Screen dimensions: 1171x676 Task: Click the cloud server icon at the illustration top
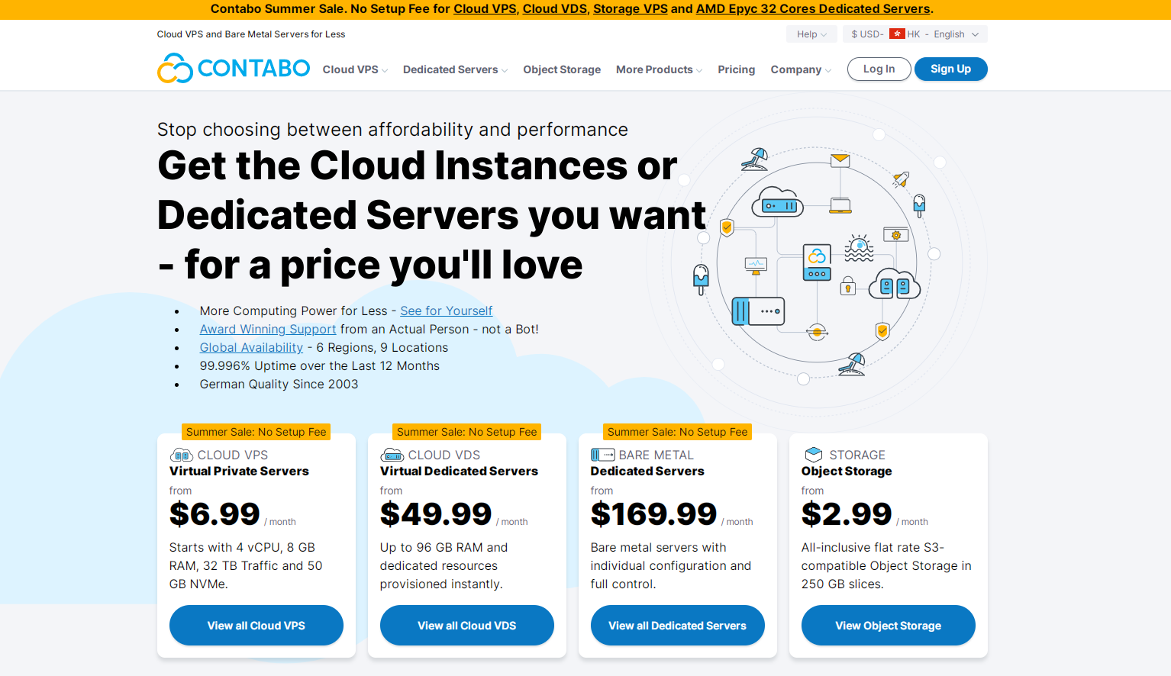777,202
